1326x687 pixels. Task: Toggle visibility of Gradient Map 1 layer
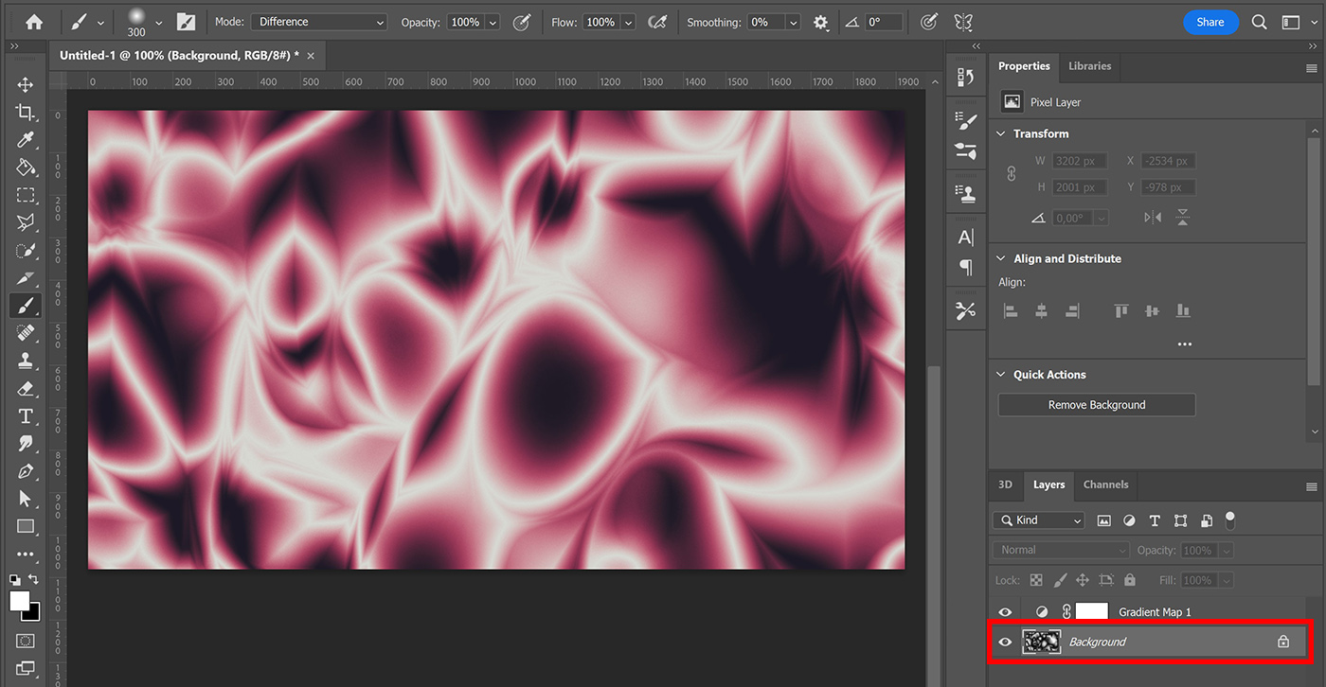(x=1005, y=611)
